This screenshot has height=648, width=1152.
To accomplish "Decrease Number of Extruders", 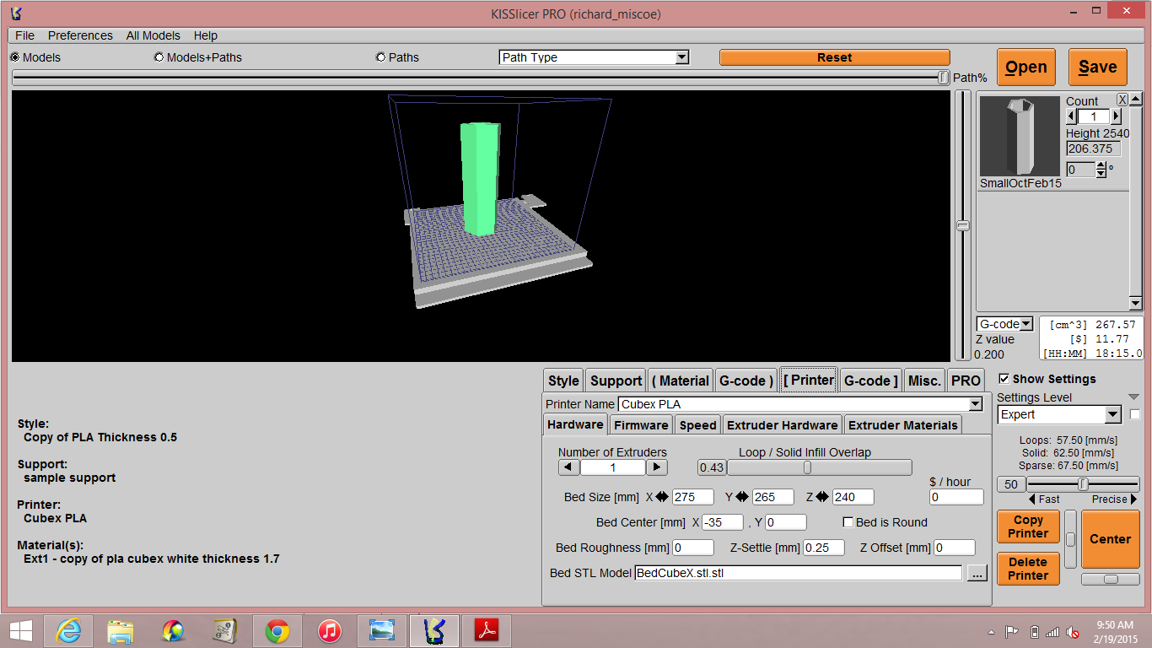I will point(568,467).
